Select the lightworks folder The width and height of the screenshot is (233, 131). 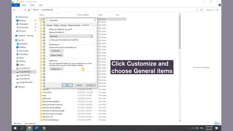tap(47, 99)
